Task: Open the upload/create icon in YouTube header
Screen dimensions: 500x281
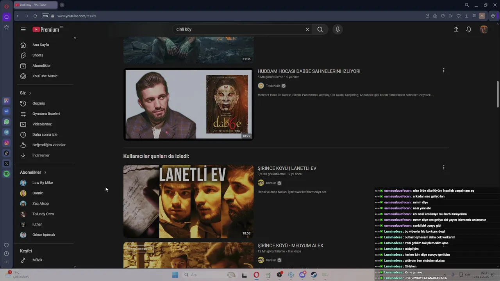Action: [x=456, y=29]
